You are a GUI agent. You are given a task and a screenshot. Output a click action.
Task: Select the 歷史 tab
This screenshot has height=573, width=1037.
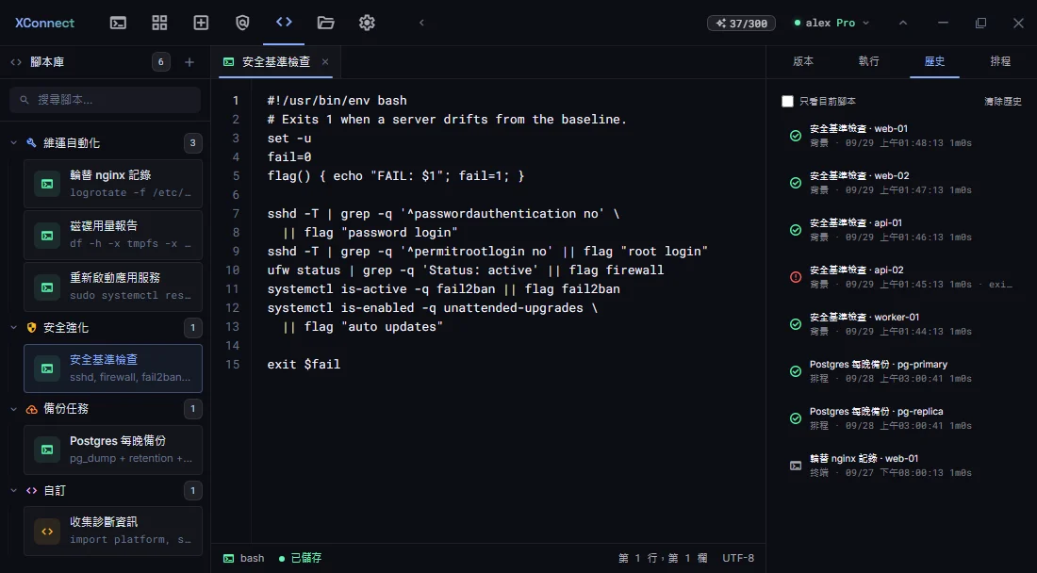pos(934,61)
